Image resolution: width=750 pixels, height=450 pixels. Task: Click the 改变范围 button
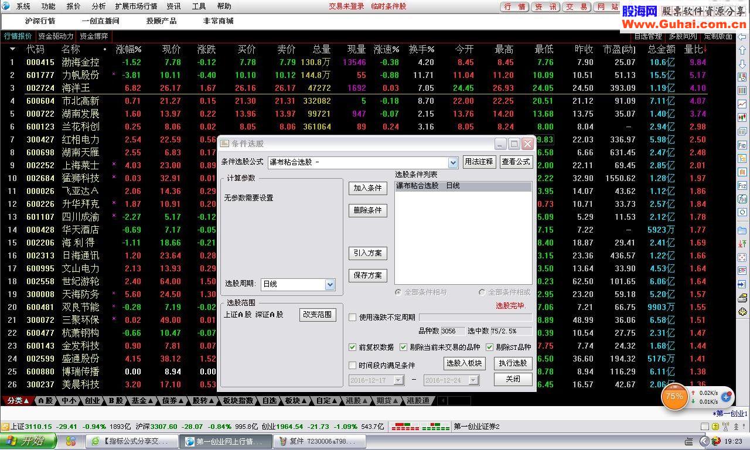[x=317, y=315]
